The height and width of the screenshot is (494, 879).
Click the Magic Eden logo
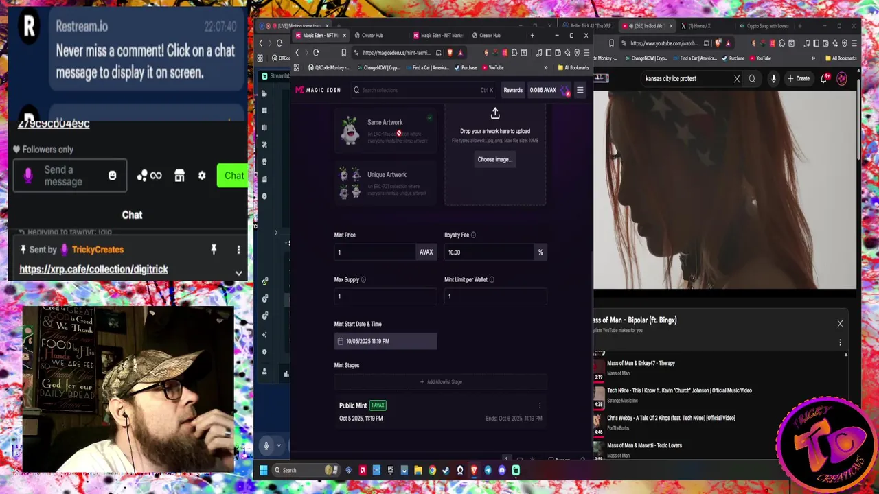pos(318,90)
